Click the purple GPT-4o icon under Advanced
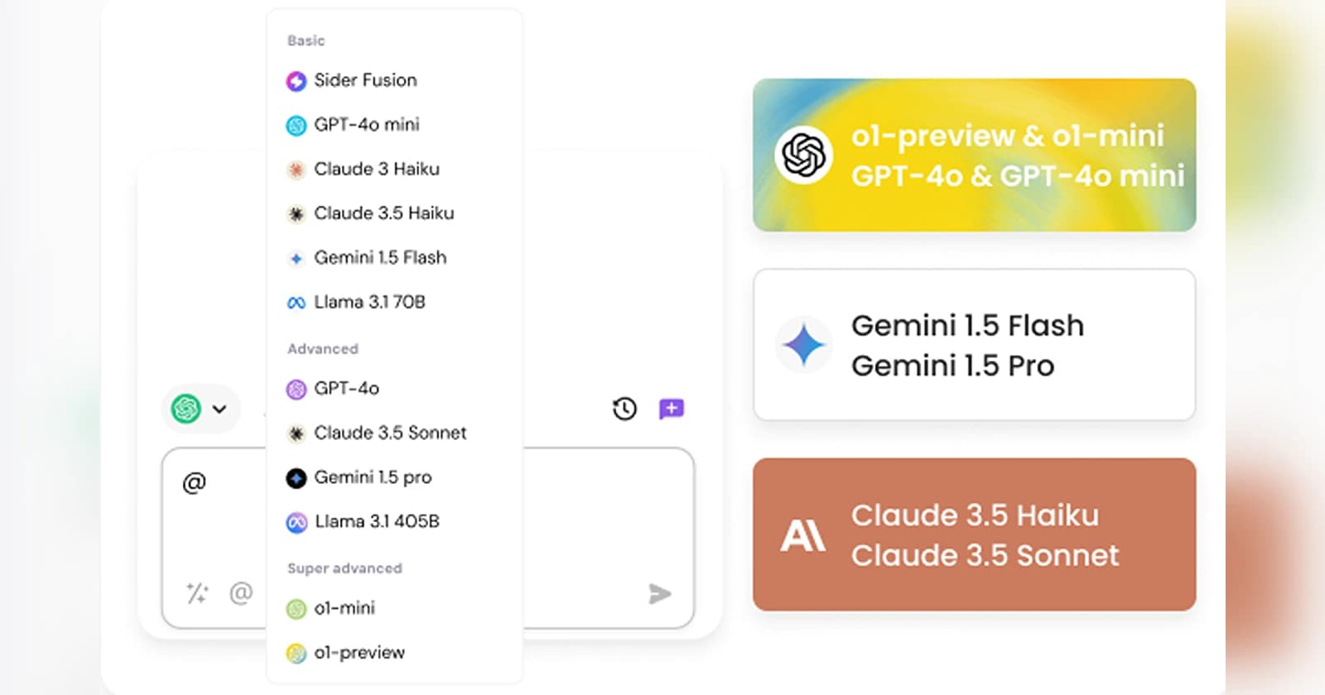The height and width of the screenshot is (695, 1325). (x=296, y=388)
